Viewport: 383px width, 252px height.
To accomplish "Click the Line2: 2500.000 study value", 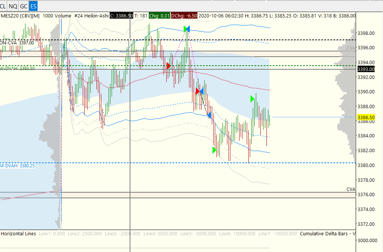I will 85,234.
